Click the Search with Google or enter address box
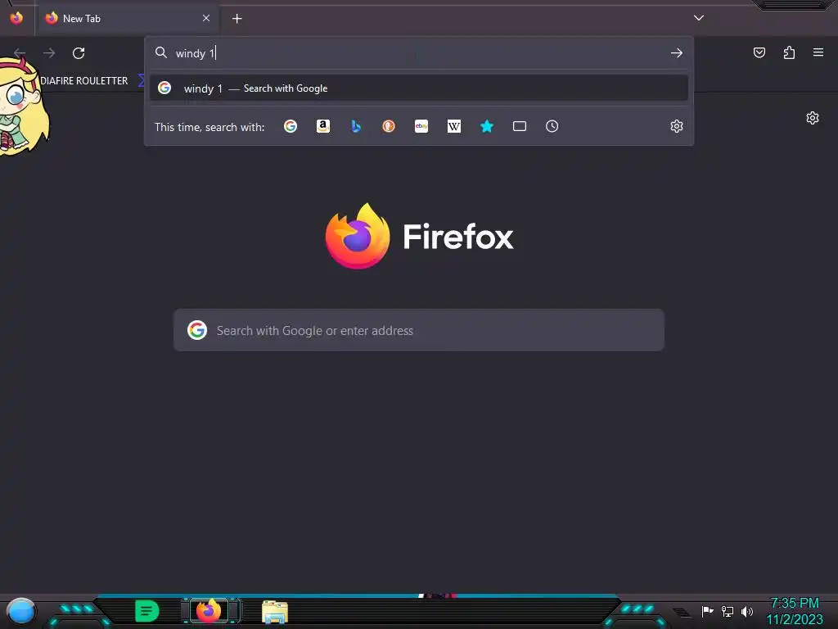838x629 pixels. [x=419, y=330]
